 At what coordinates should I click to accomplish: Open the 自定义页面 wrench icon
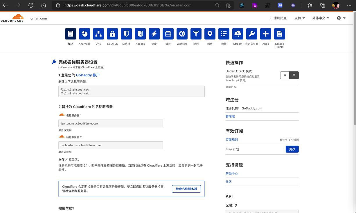pos(252,34)
